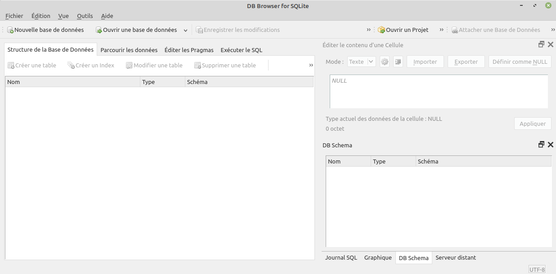The width and height of the screenshot is (556, 274).
Task: Click the Importer button
Action: pos(425,62)
